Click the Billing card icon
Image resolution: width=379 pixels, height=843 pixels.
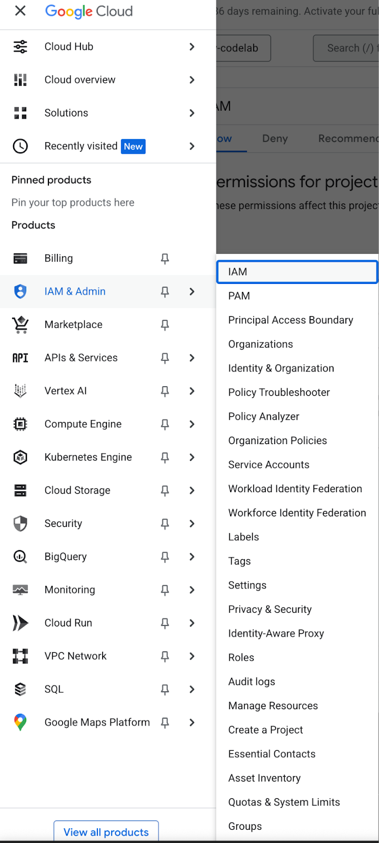(x=20, y=259)
